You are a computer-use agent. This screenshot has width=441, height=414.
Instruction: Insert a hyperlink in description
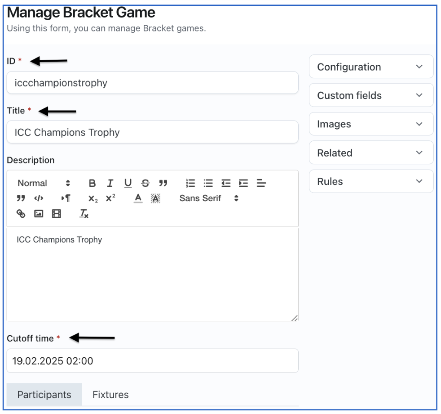pyautogui.click(x=21, y=214)
